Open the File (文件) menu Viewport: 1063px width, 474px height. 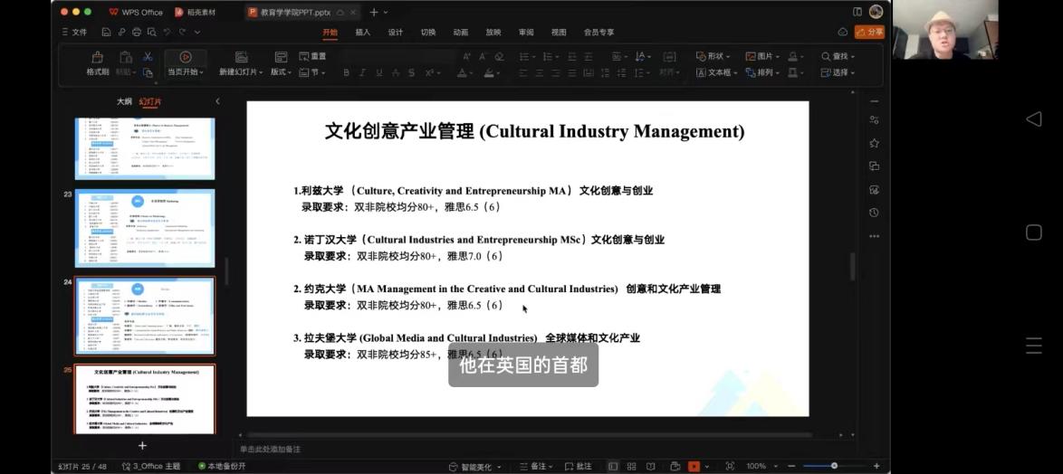[75, 32]
